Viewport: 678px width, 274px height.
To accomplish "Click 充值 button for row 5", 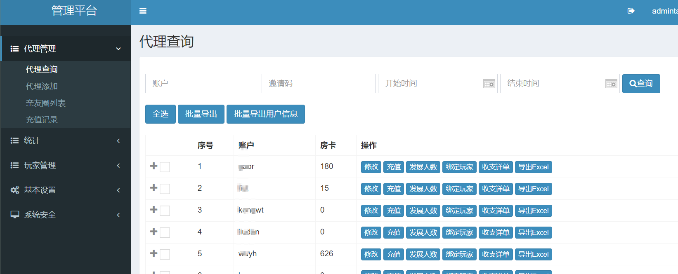I will pyautogui.click(x=394, y=254).
